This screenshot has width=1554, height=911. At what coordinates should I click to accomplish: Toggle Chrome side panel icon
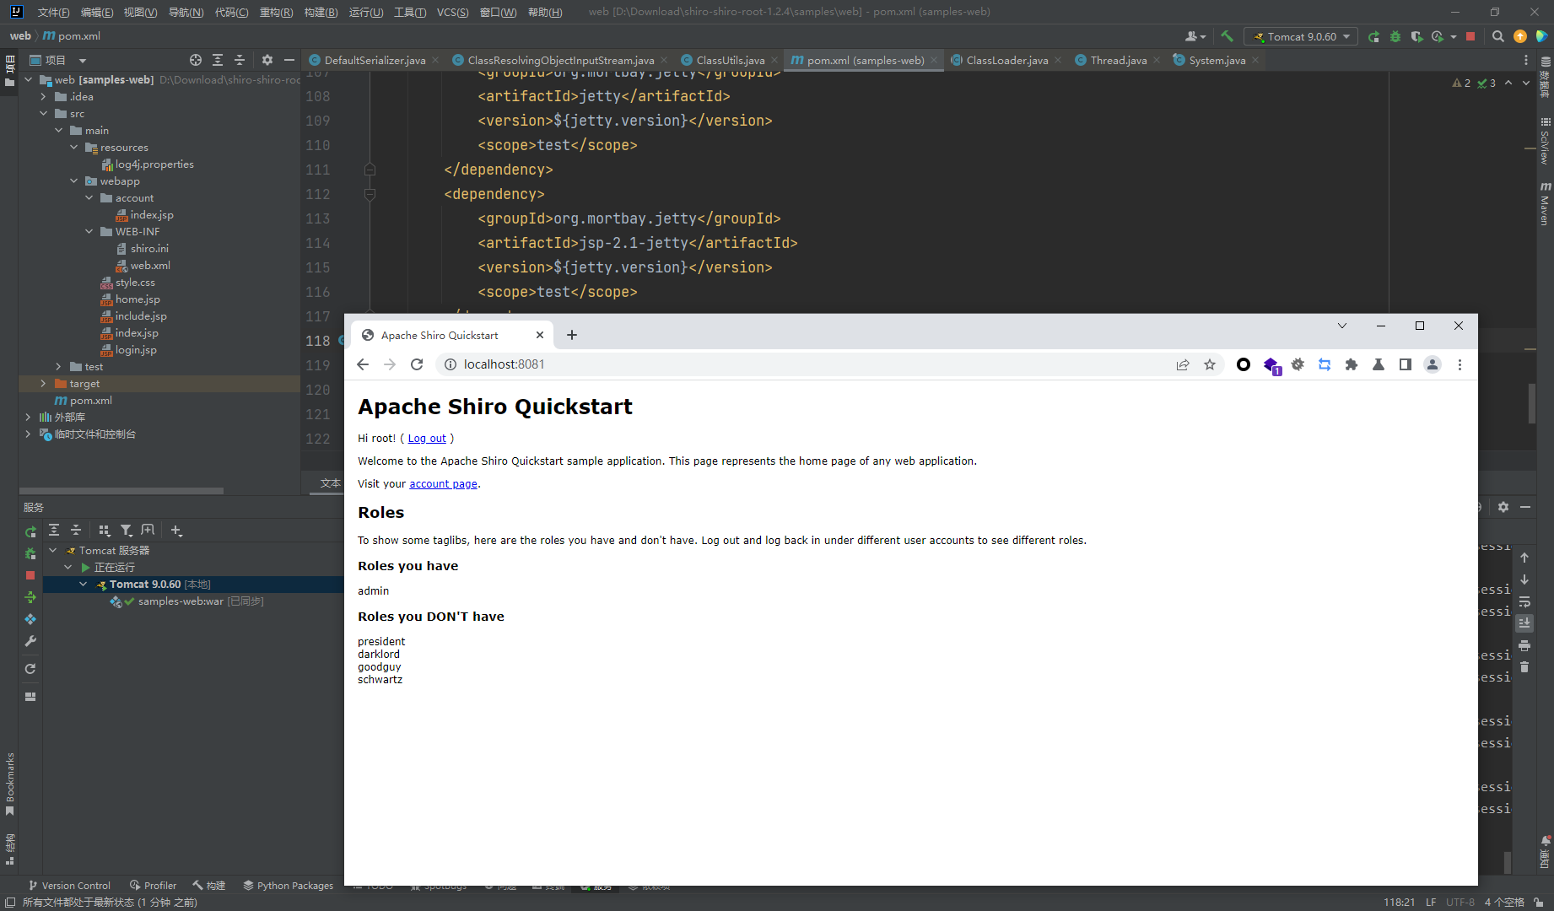coord(1406,364)
